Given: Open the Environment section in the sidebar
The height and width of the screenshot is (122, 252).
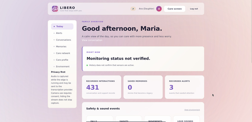Looking at the screenshot, I should 62,67.
